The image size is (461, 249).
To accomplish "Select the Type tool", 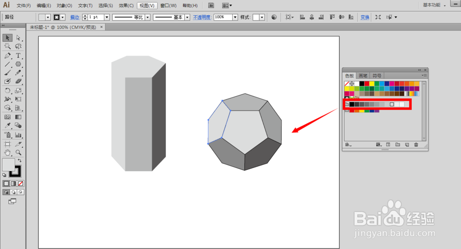I will 18,56.
